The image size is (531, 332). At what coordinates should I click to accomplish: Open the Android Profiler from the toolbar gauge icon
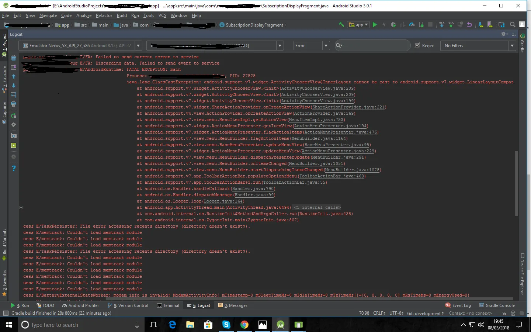point(412,25)
